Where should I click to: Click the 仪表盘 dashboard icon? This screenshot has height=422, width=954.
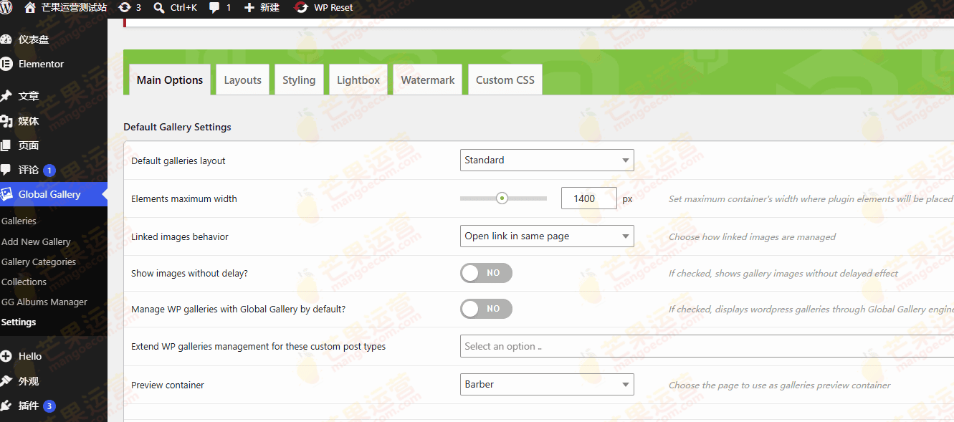(6, 39)
